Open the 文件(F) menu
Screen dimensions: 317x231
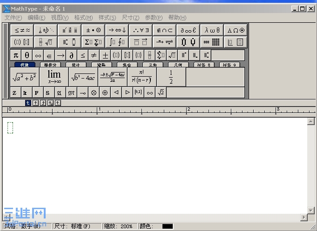point(13,18)
